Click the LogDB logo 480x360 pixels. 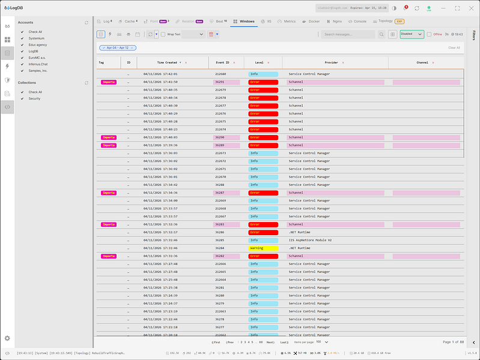coord(13,8)
